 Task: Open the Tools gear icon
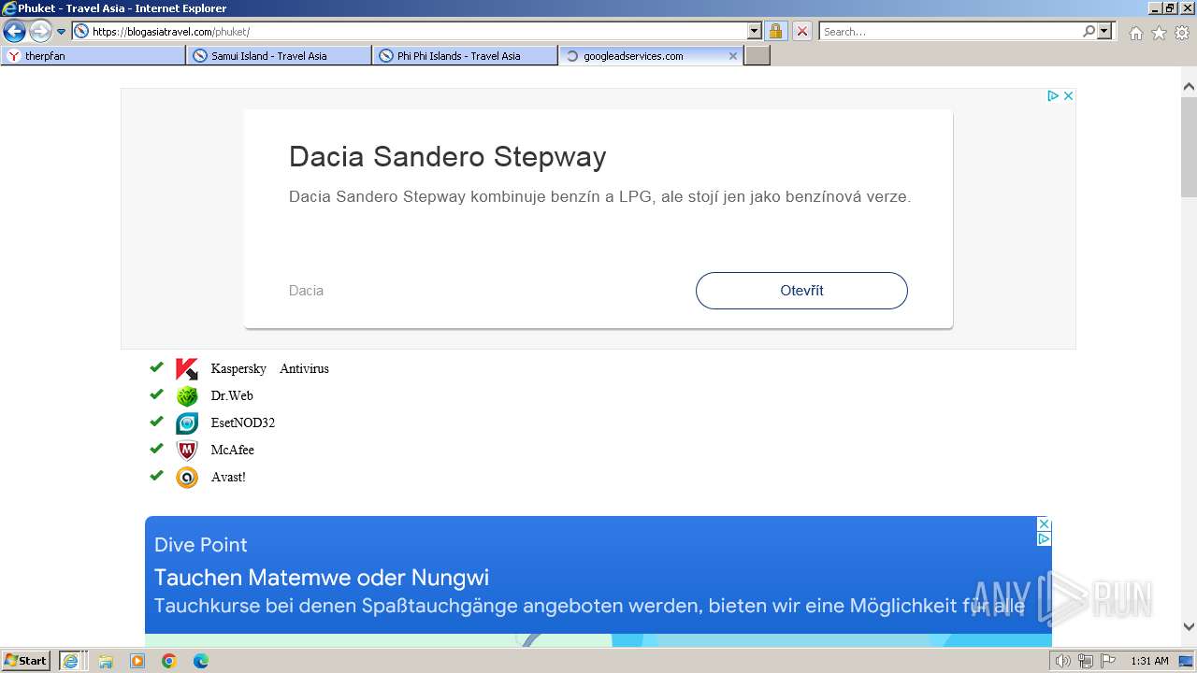[x=1182, y=33]
